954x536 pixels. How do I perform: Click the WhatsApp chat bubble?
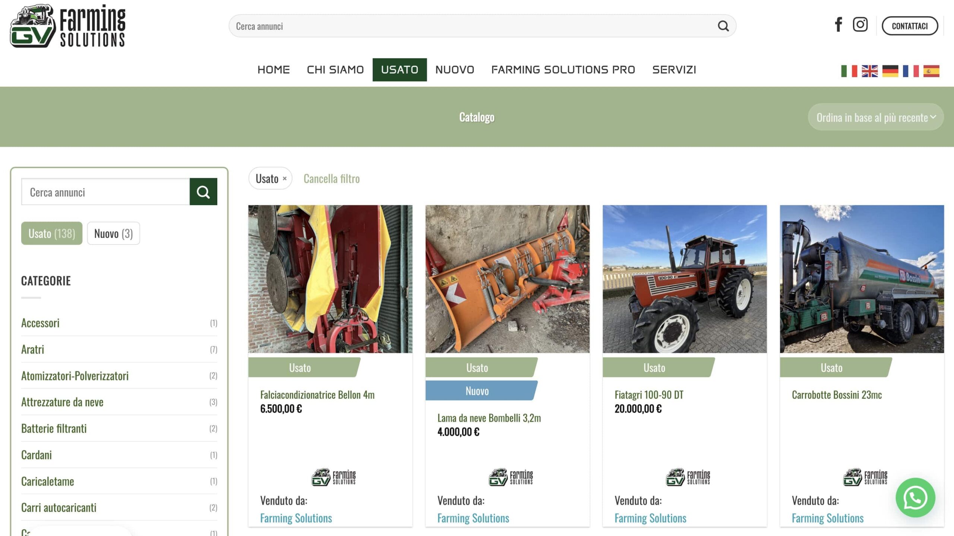click(915, 498)
